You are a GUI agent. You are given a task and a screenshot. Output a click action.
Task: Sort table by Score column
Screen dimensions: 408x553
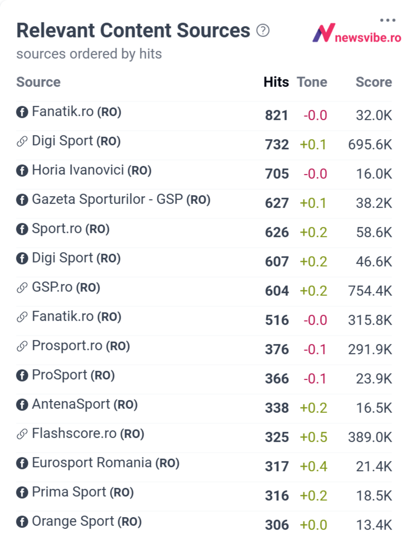click(374, 82)
